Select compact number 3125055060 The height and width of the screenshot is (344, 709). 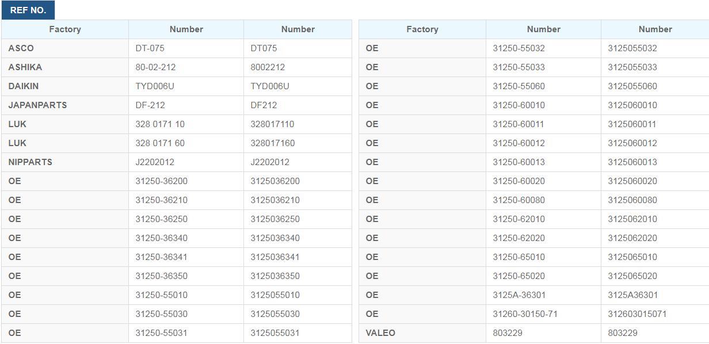point(632,86)
